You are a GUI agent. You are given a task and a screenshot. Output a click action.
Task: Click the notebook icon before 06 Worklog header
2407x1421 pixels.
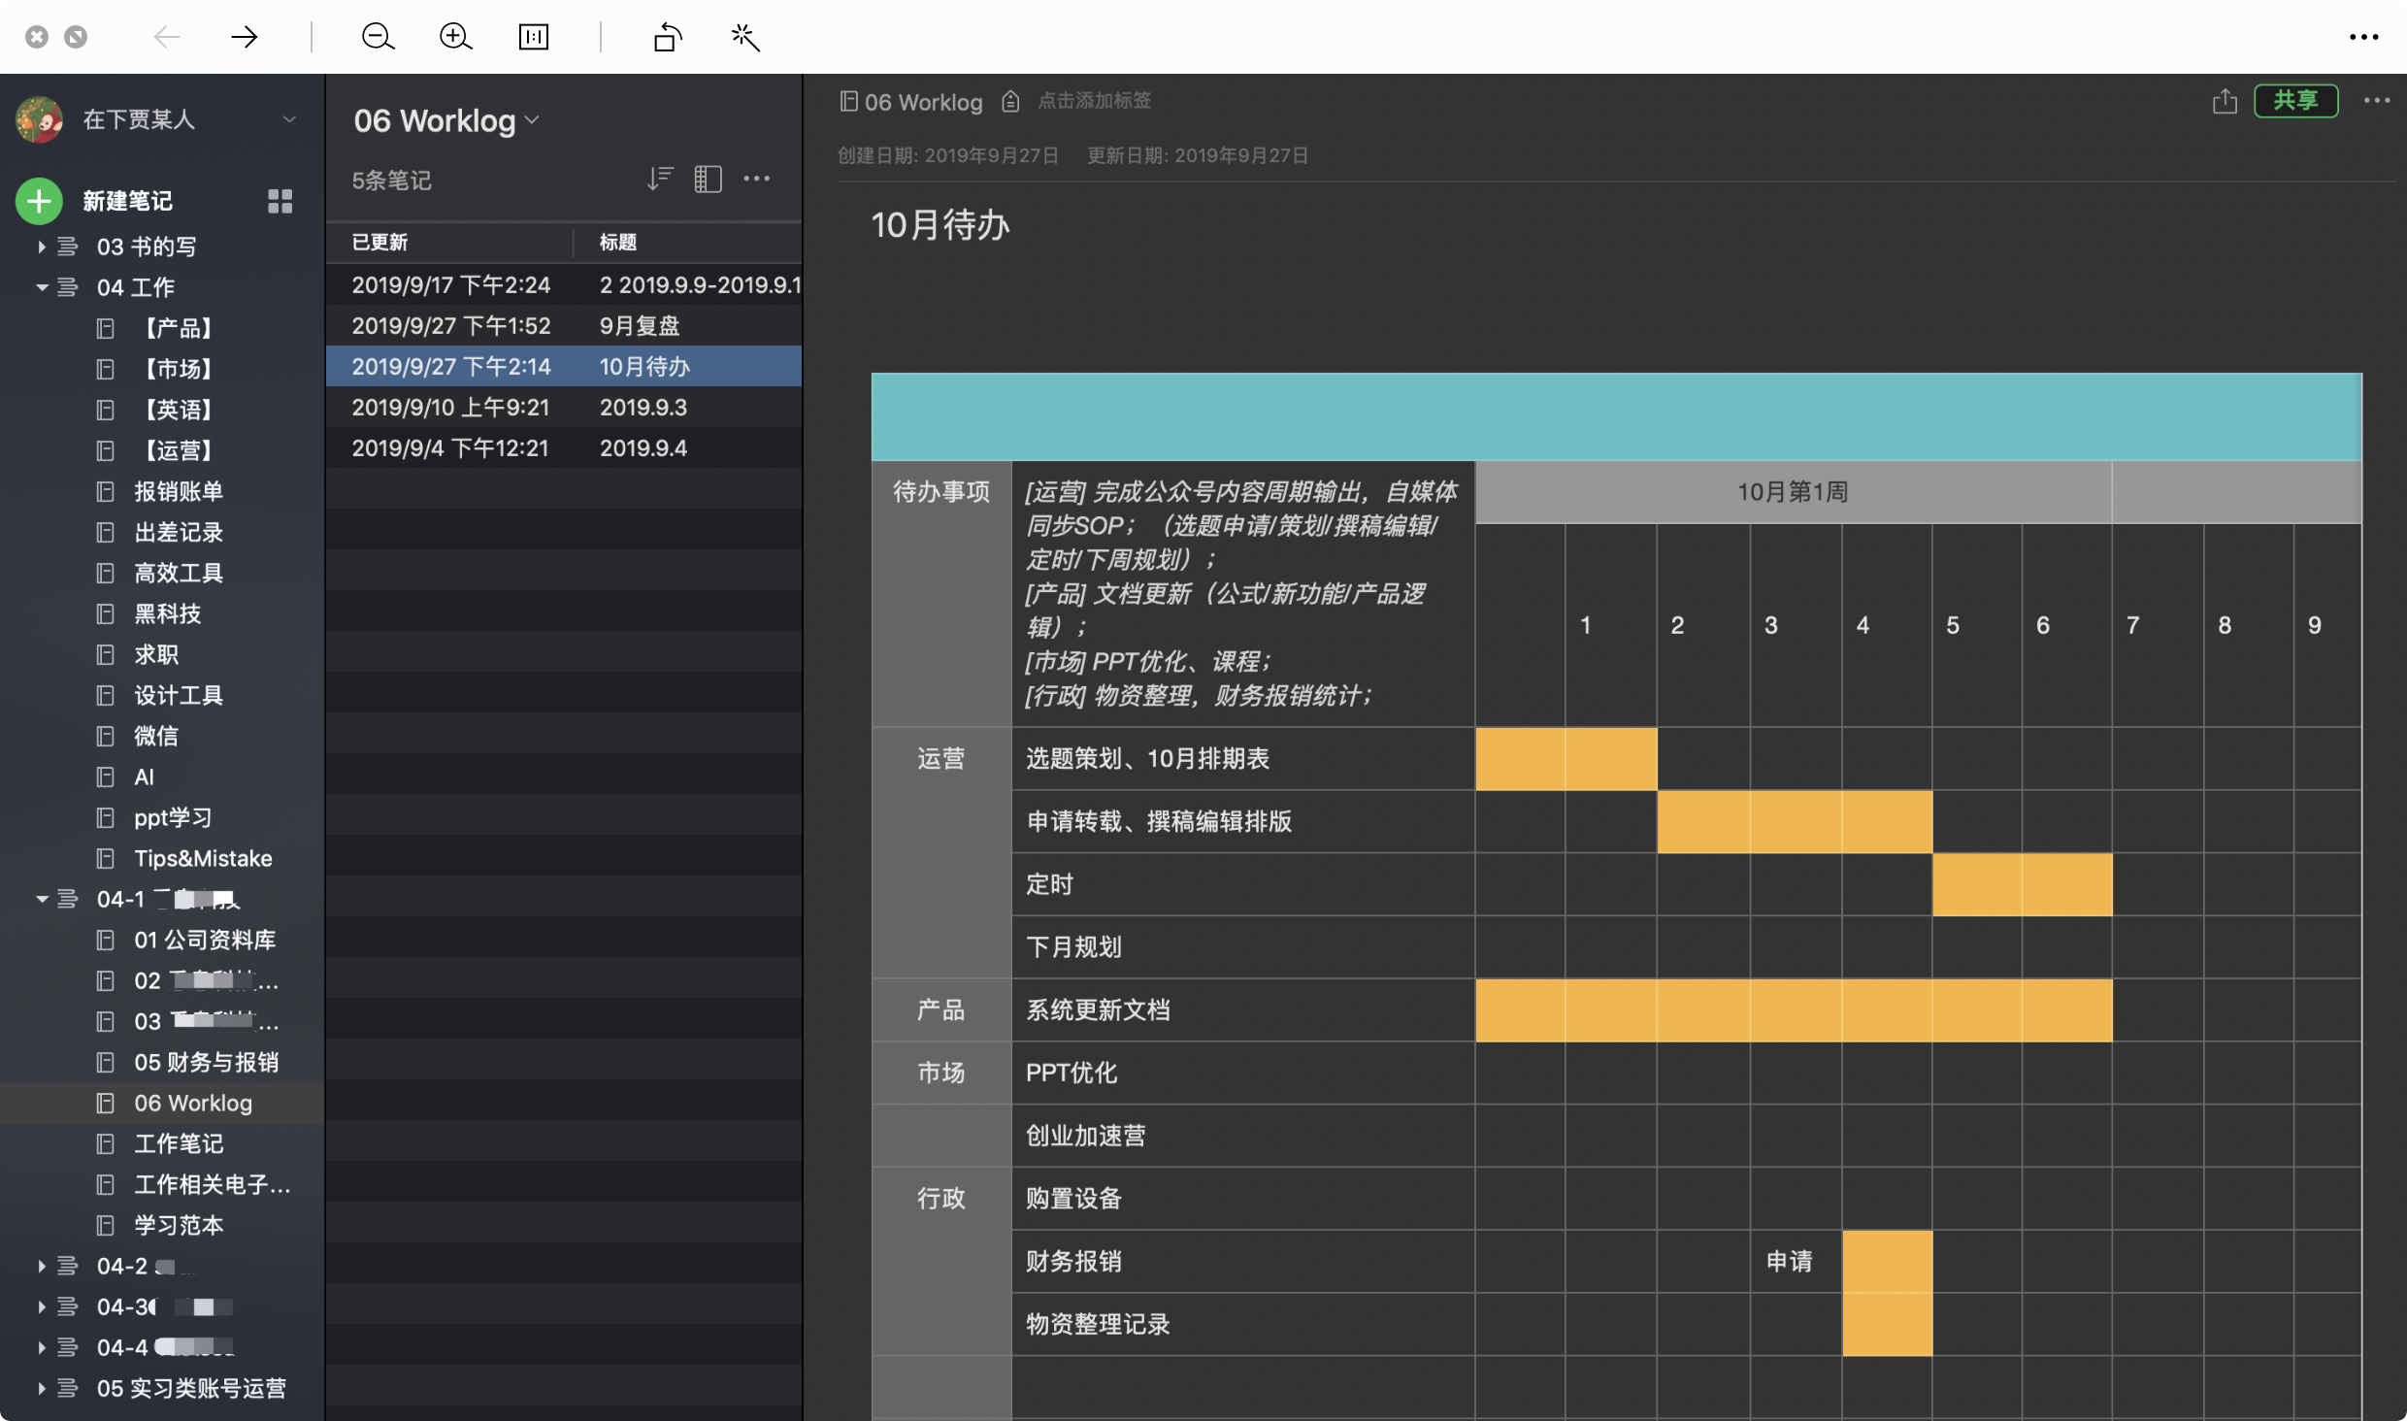pyautogui.click(x=848, y=101)
